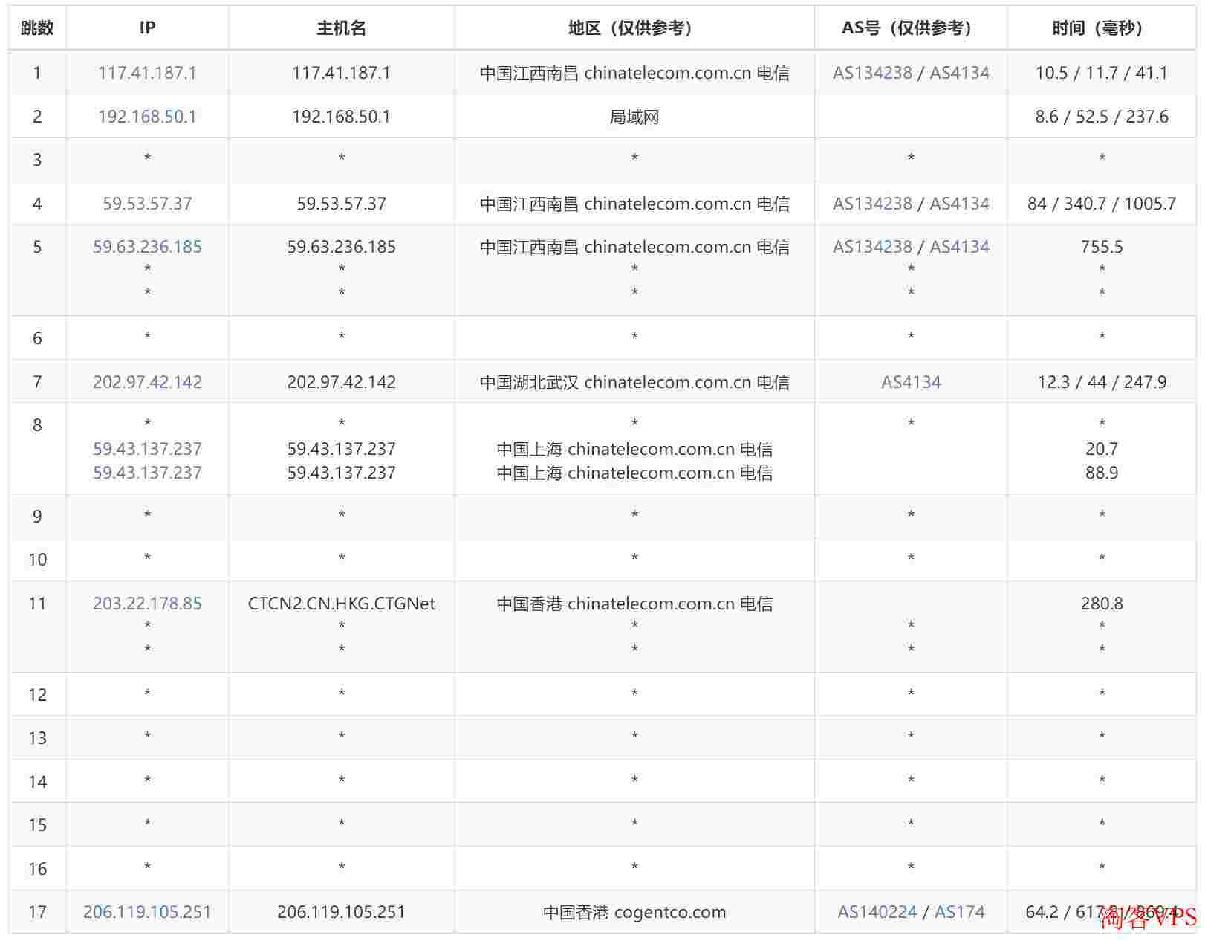Click time 10.5 / 11.7 / 41.1

[x=1101, y=73]
